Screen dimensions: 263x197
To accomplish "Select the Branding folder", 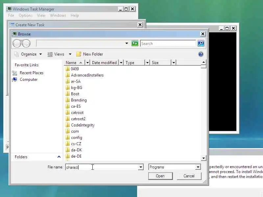I will click(76, 100).
